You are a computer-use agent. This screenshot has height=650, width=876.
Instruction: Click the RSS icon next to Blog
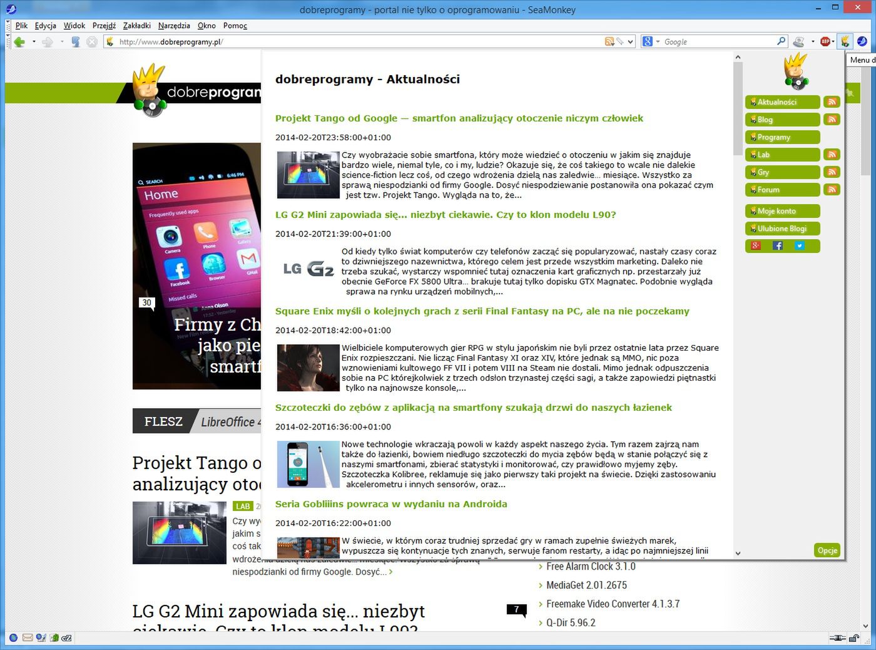tap(832, 120)
